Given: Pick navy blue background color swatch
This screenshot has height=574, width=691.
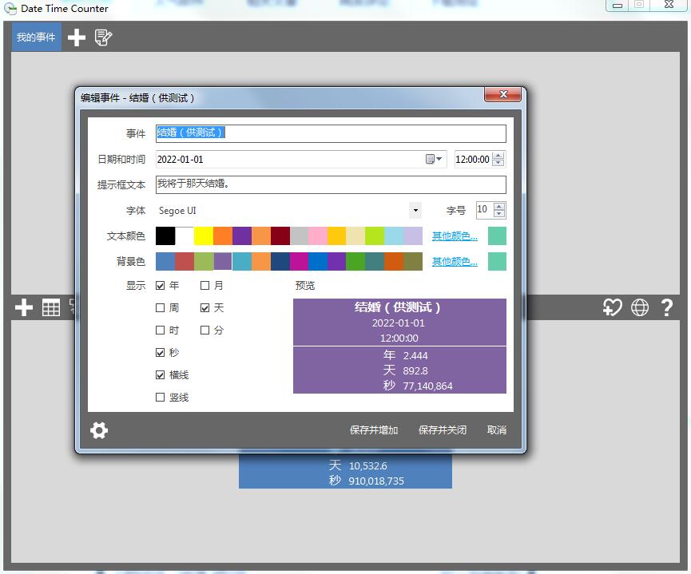Looking at the screenshot, I should click(x=280, y=262).
